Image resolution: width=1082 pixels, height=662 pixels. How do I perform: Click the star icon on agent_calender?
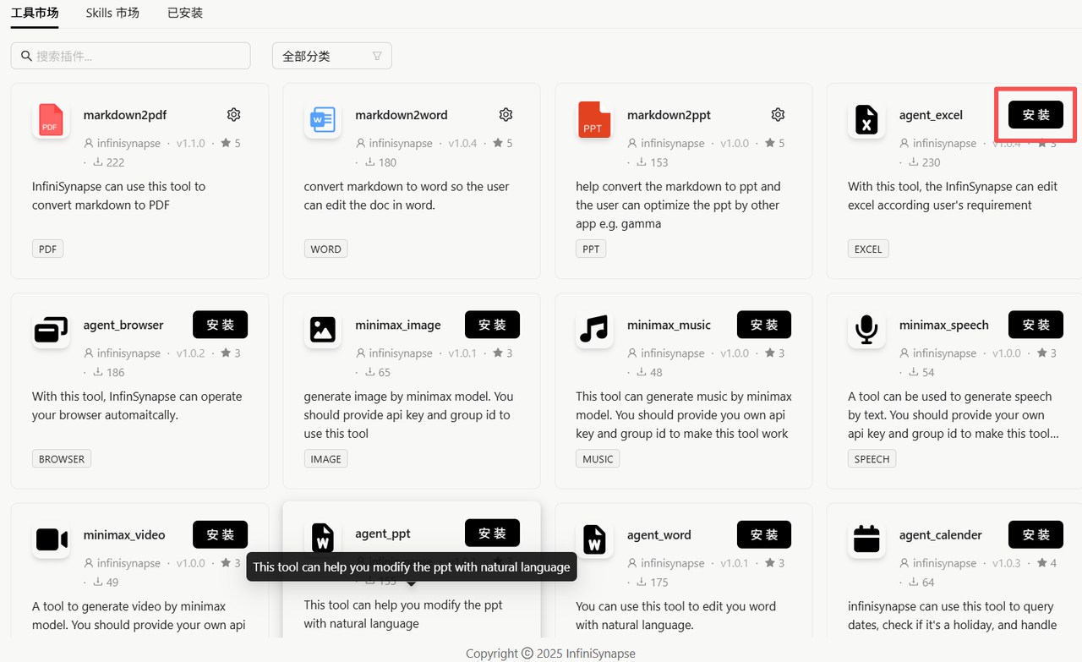[x=1041, y=562]
